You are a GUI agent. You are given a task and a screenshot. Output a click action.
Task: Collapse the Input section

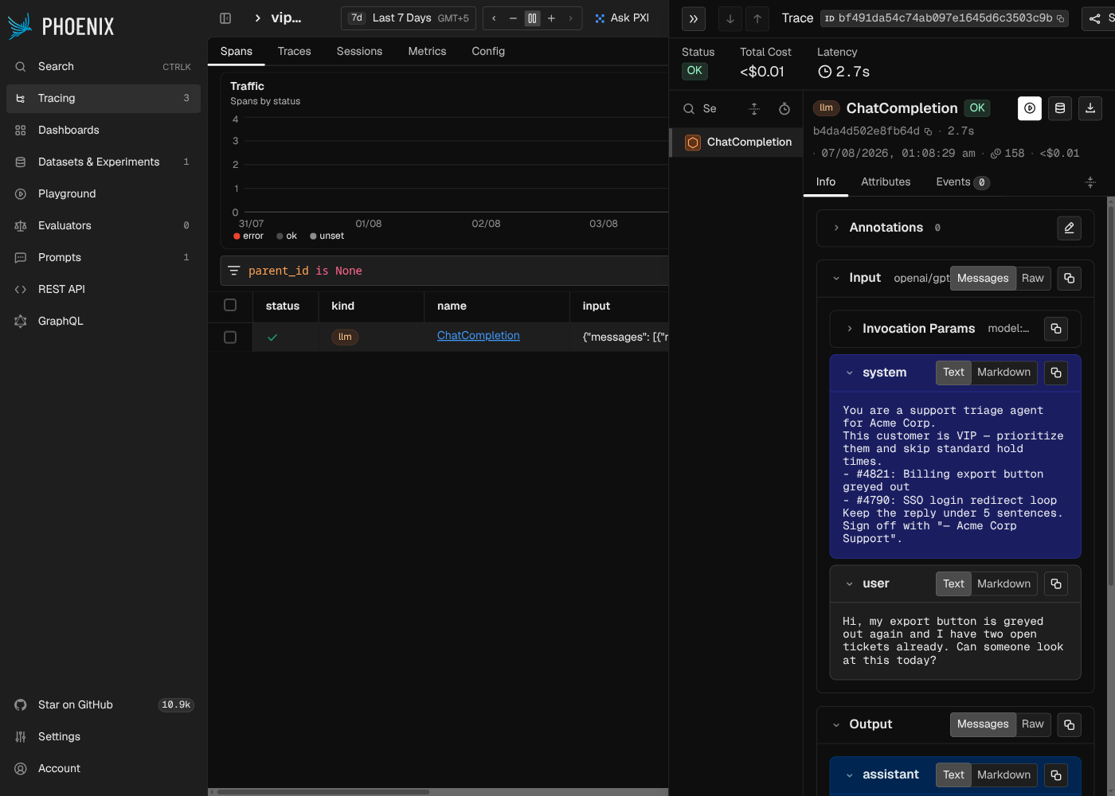(836, 279)
